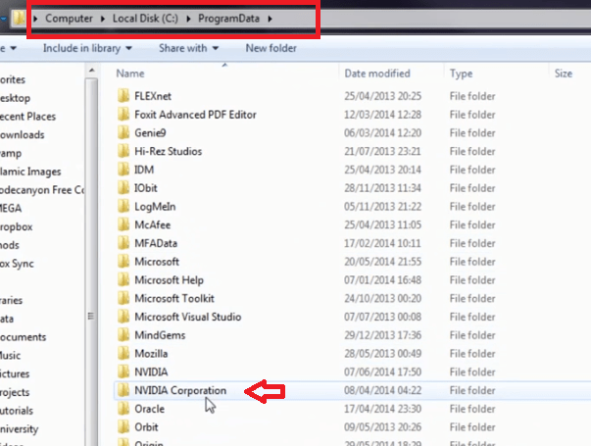
Task: Click the NVIDIA Corporation folder icon
Action: (123, 390)
